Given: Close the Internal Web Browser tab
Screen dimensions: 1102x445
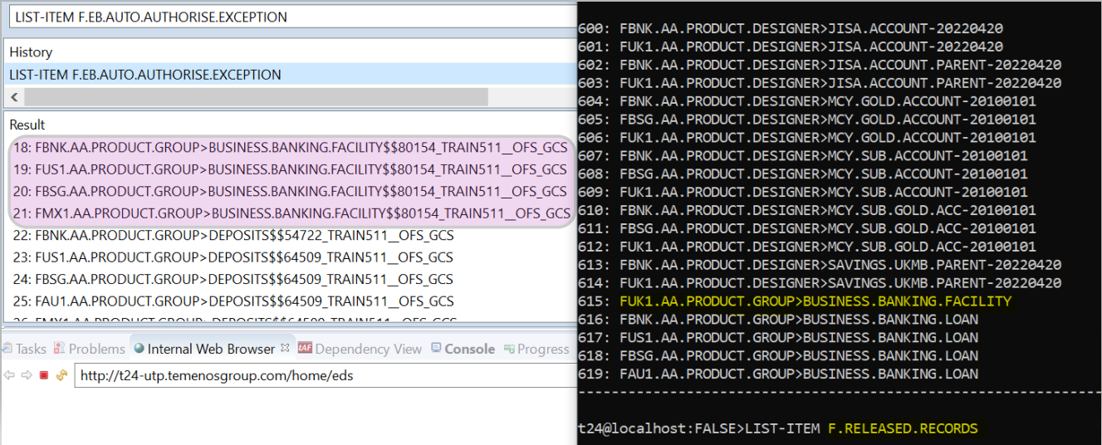Looking at the screenshot, I should pyautogui.click(x=284, y=349).
